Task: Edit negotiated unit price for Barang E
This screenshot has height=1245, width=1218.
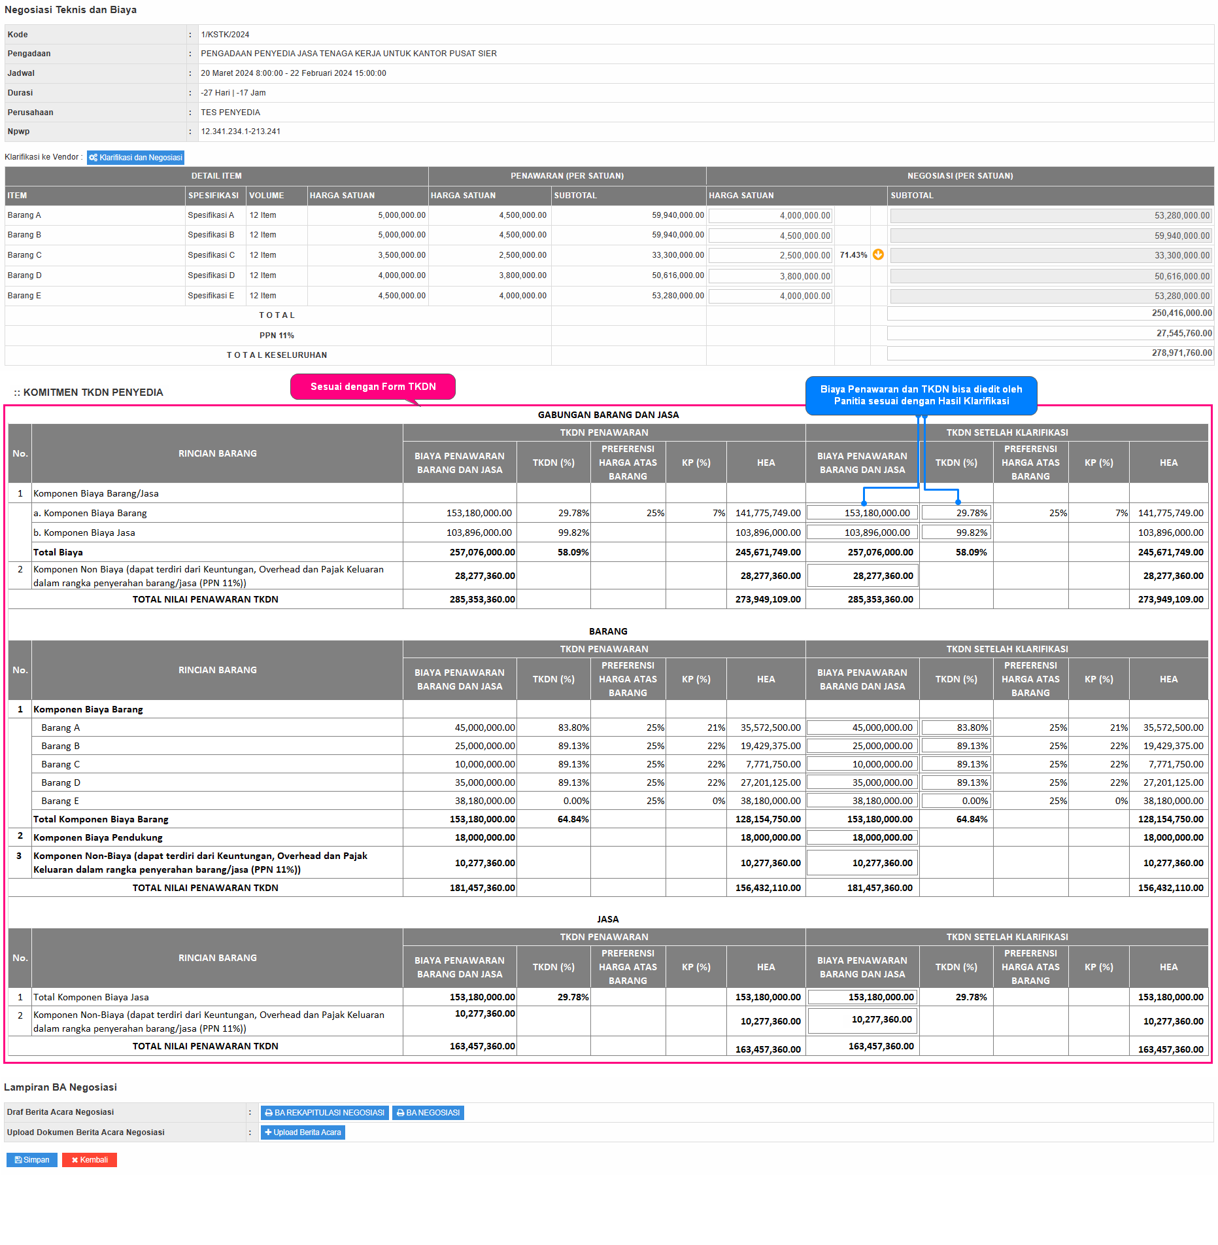Action: tap(771, 296)
